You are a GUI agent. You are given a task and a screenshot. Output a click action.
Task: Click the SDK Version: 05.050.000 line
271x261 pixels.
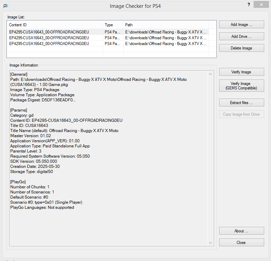tap(33, 161)
